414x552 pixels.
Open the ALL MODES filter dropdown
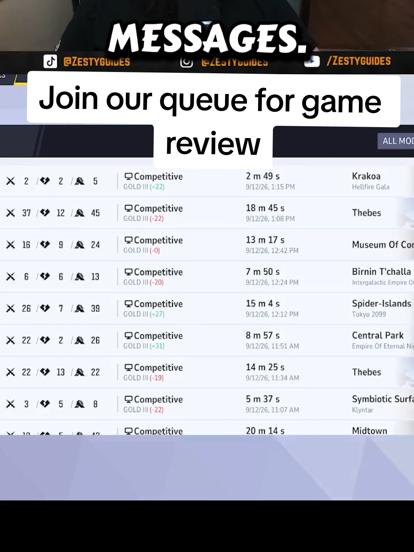click(395, 141)
